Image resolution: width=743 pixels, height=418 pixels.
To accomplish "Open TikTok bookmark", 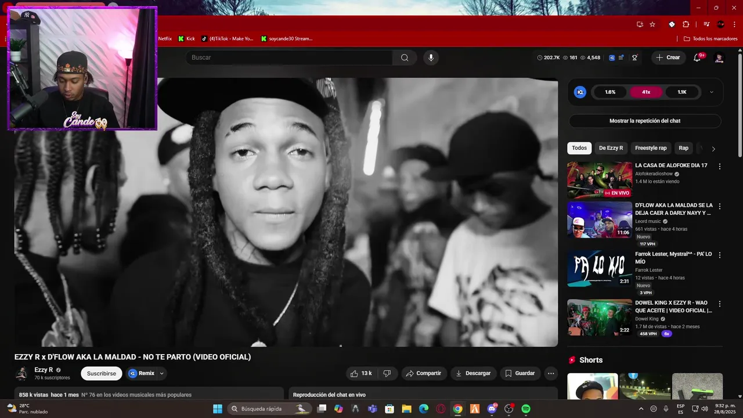I will click(x=228, y=38).
